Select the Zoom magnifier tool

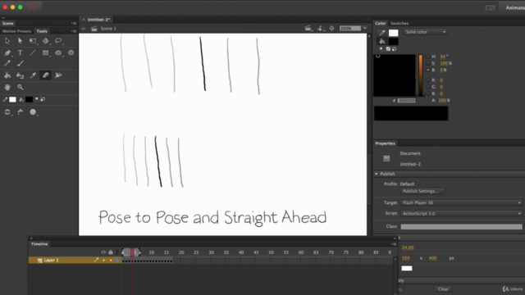coord(20,88)
